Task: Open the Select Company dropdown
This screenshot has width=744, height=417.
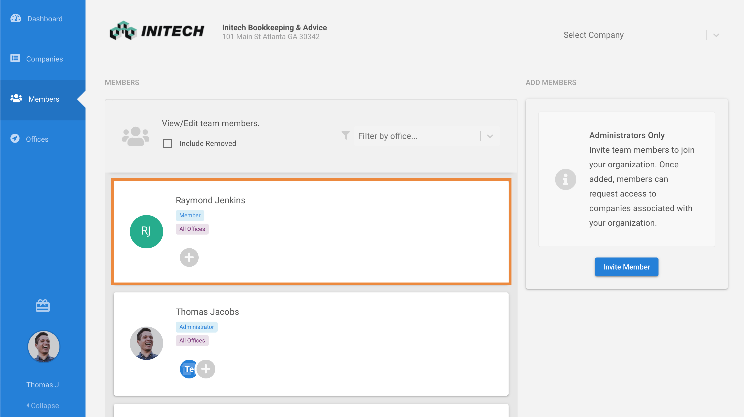Action: click(x=641, y=35)
